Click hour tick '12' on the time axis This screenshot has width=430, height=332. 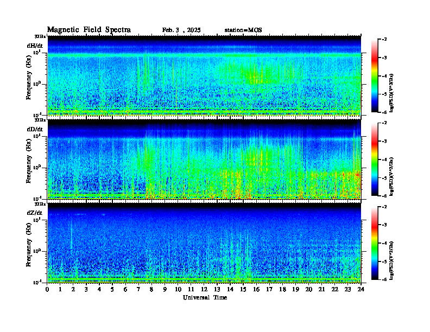(x=204, y=290)
